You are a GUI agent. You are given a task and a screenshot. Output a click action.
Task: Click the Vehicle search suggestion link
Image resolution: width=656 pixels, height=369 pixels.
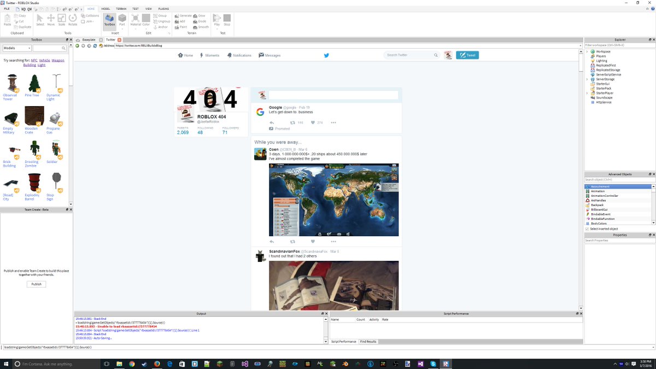click(44, 60)
